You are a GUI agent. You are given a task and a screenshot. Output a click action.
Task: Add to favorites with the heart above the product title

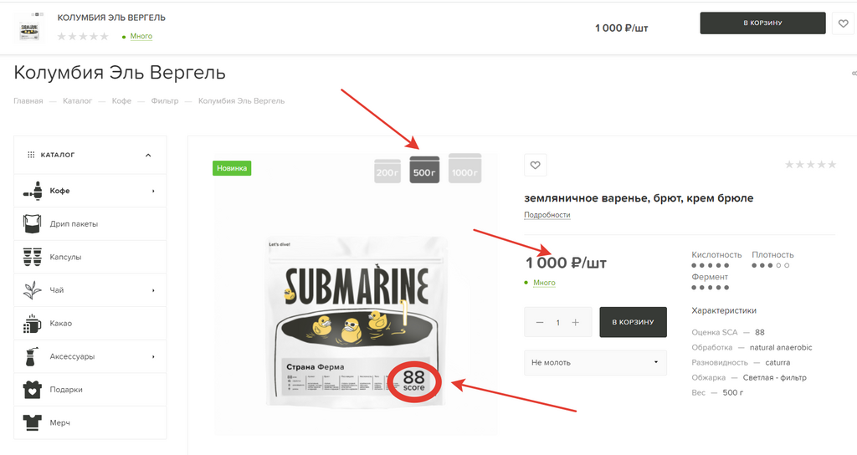535,165
